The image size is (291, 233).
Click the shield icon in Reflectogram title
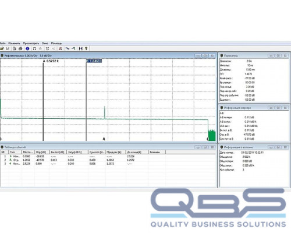tap(2, 55)
